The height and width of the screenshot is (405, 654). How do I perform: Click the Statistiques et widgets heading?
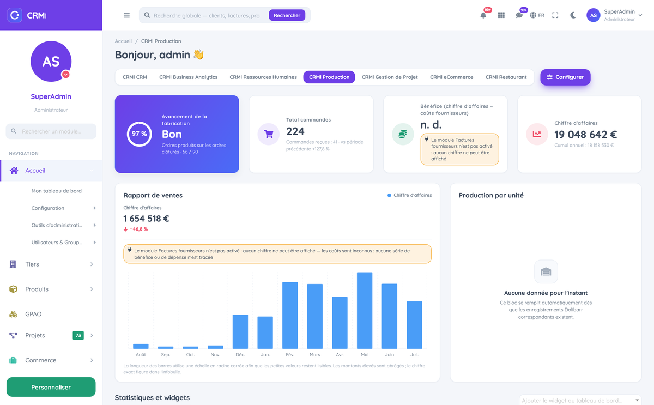pos(152,398)
